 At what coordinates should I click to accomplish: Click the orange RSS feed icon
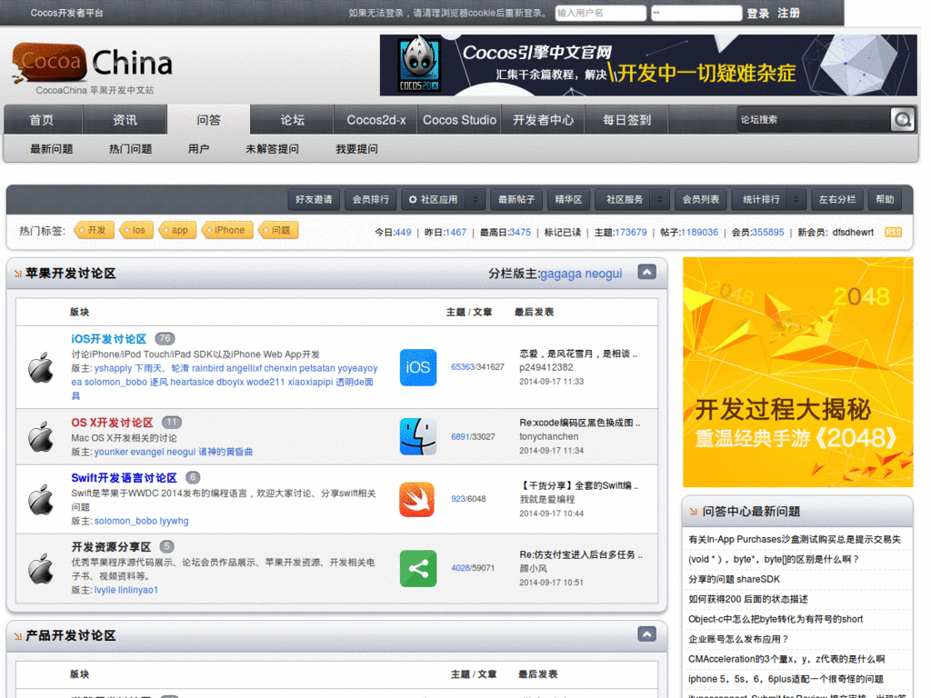click(893, 232)
